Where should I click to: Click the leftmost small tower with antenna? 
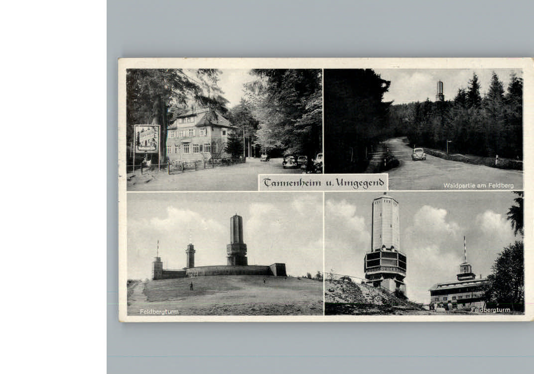click(x=157, y=266)
